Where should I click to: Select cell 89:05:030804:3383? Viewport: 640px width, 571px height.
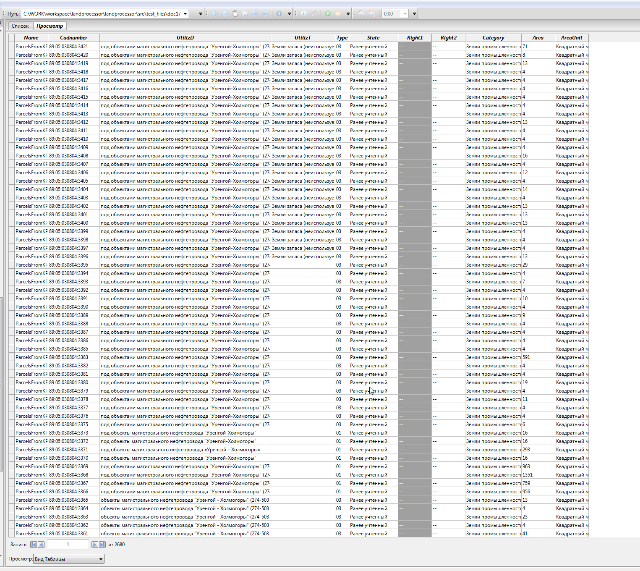click(74, 357)
